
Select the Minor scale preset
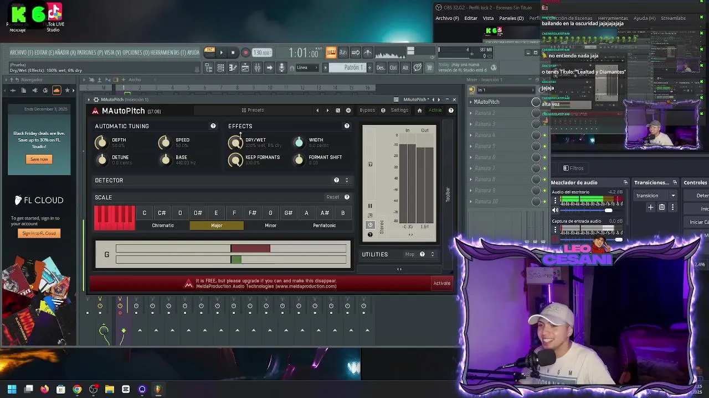click(x=270, y=226)
